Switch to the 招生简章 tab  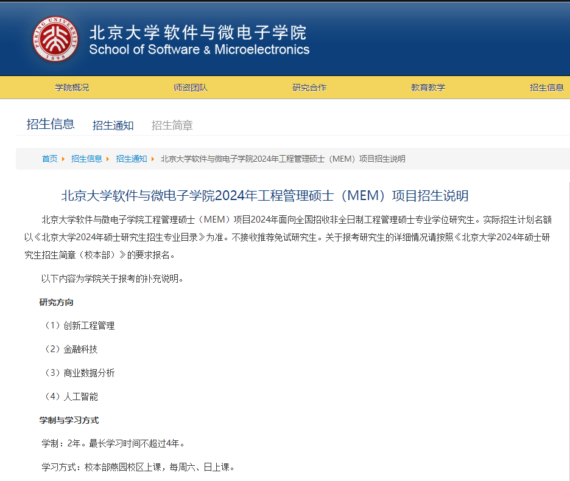click(172, 125)
